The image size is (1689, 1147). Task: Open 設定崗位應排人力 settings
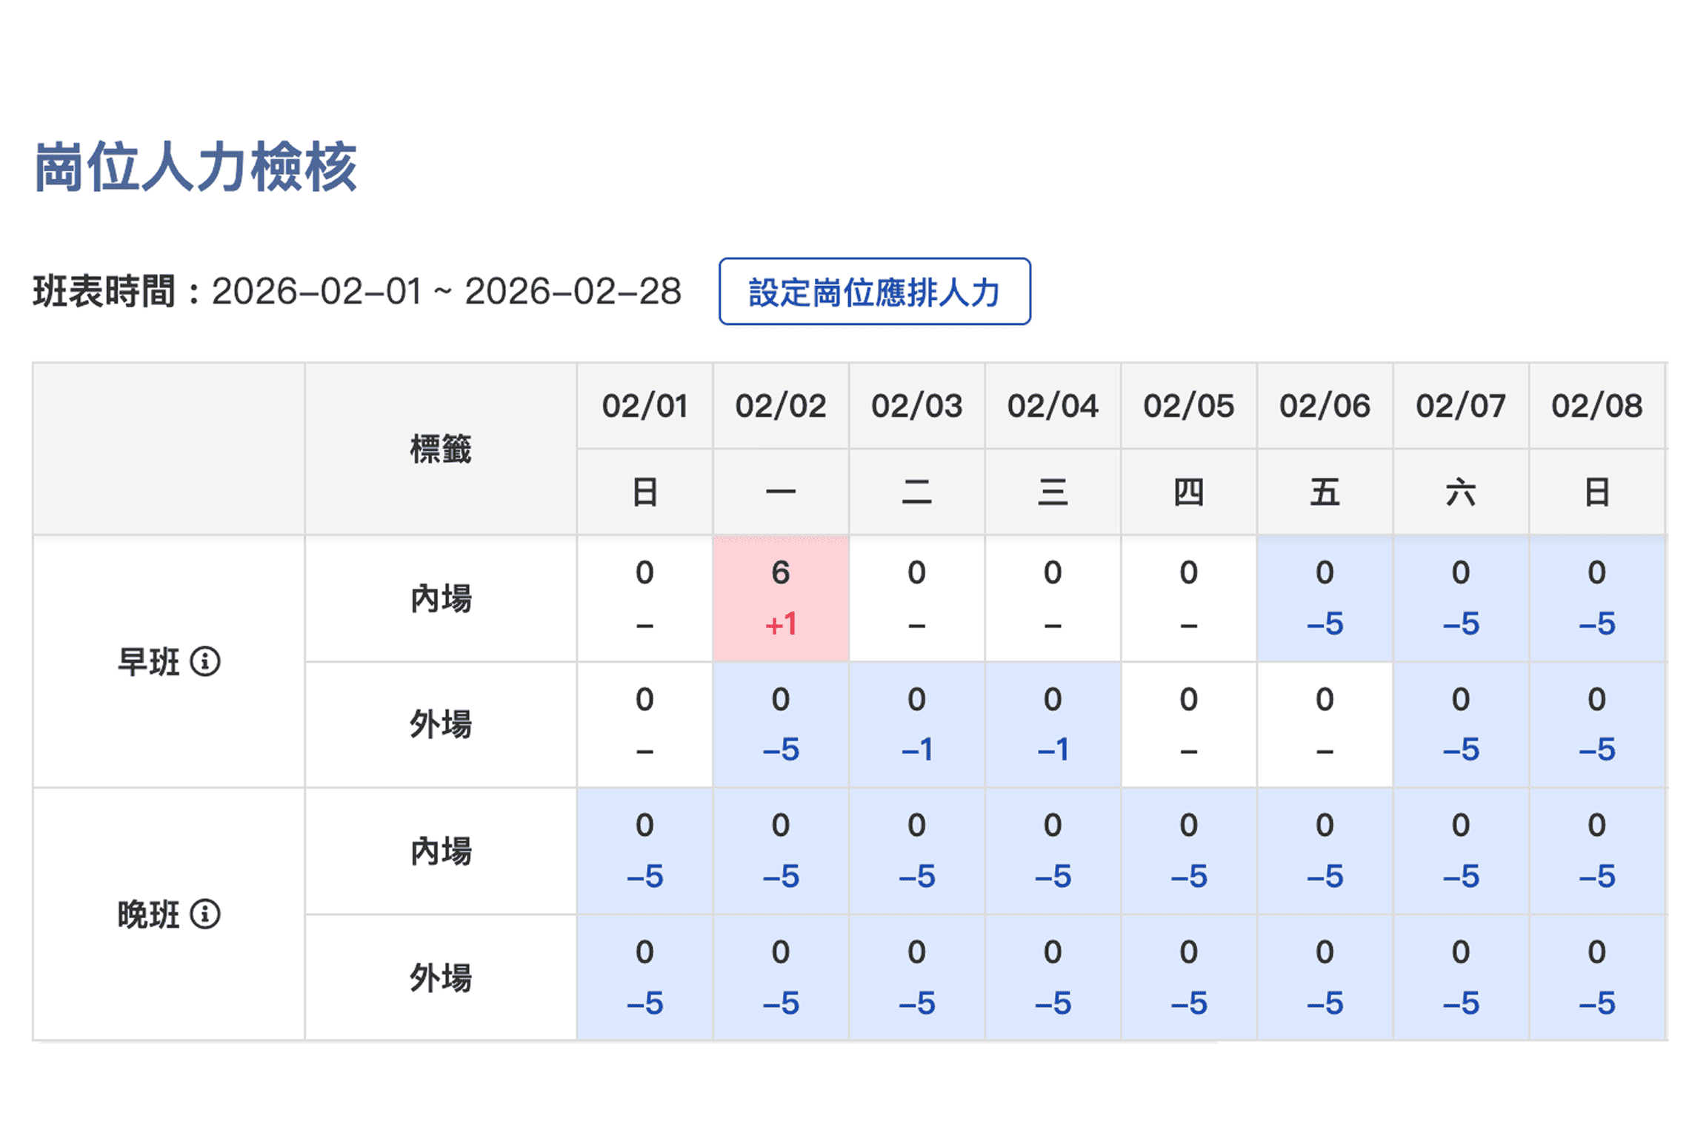[874, 291]
